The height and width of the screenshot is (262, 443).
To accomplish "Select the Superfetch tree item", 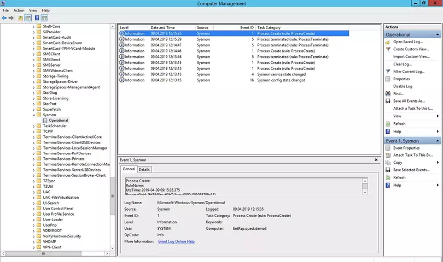I will (x=52, y=109).
